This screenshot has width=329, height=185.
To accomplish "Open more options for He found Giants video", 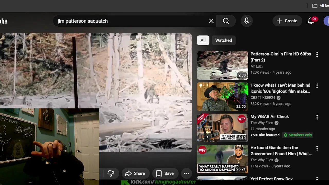I will pos(317,148).
